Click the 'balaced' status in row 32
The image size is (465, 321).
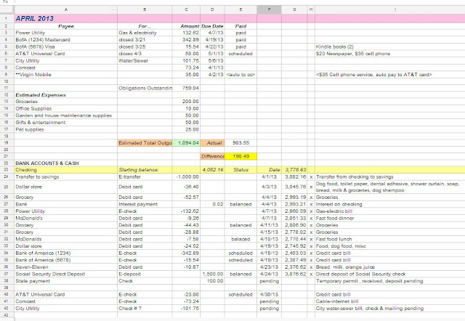pos(240,239)
